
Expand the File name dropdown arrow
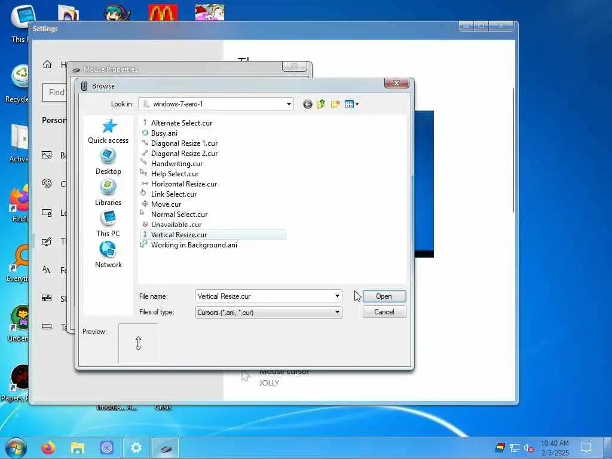(337, 296)
